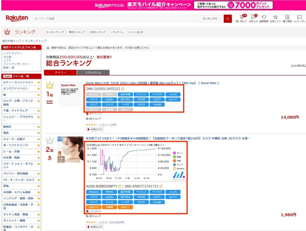Image resolution: width=306 pixels, height=231 pixels.
Task: Click ヤフオク button under JAN 2100013455212
Action: point(157,94)
